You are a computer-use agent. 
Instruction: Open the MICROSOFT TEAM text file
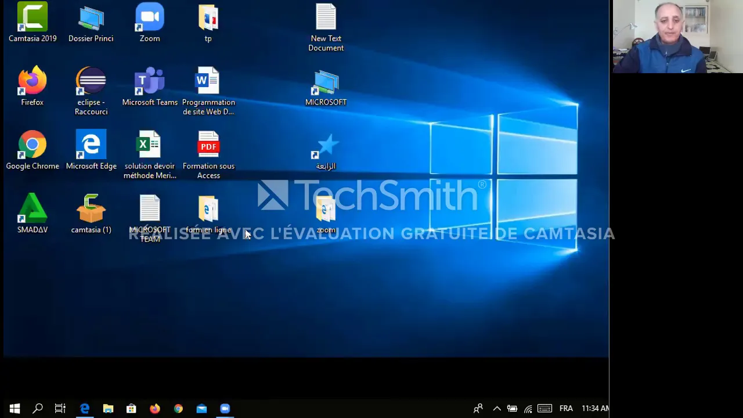(x=150, y=219)
